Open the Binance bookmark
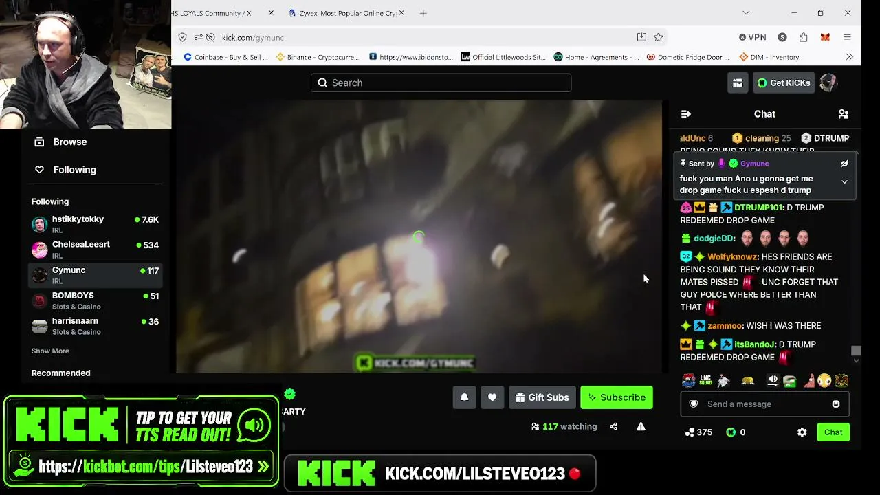 pos(318,57)
